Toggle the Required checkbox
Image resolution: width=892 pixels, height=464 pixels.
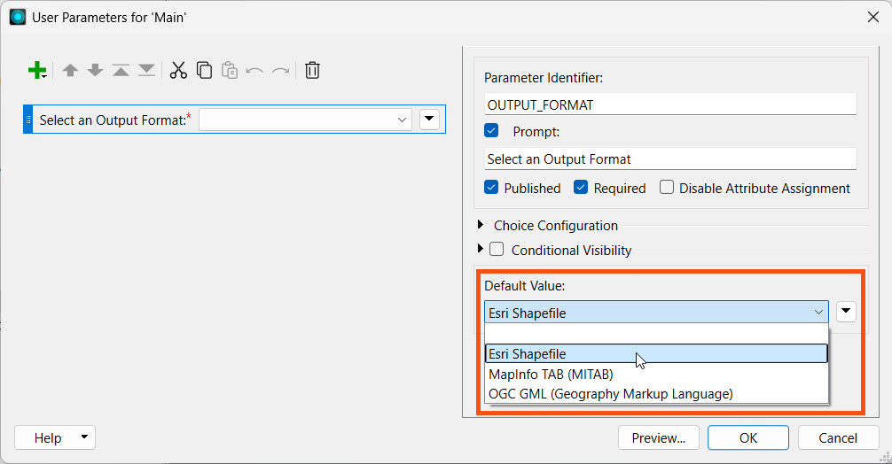click(x=582, y=188)
